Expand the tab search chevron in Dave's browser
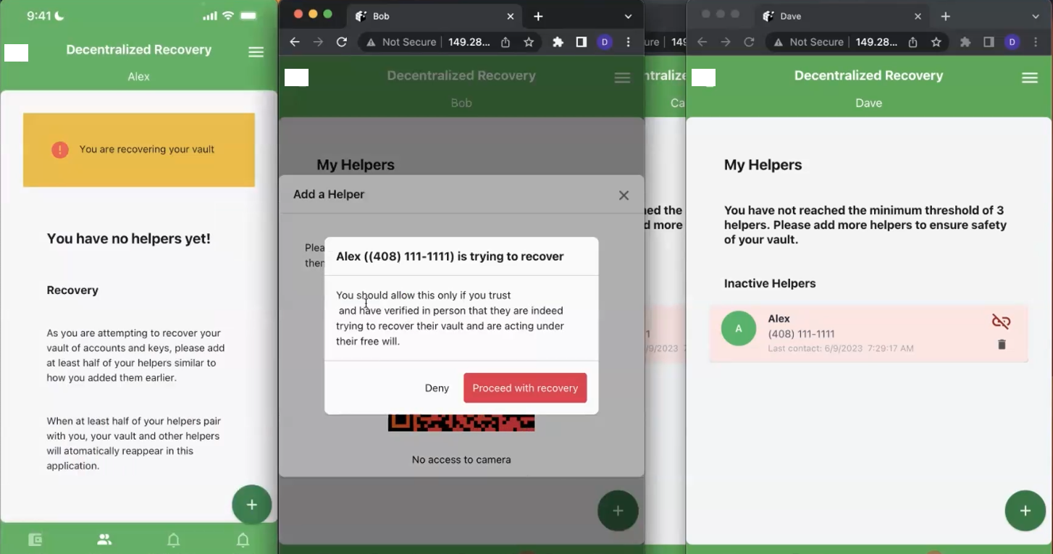 pyautogui.click(x=1036, y=16)
